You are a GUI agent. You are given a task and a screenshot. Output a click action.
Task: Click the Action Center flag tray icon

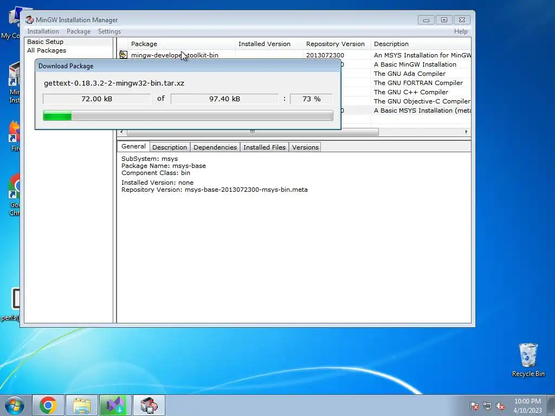[x=474, y=406]
